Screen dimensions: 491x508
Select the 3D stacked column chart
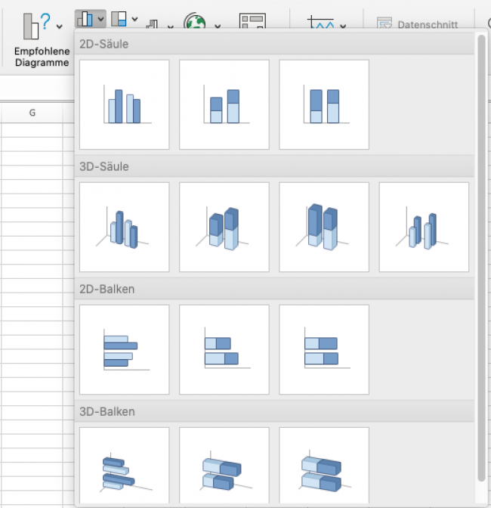pyautogui.click(x=224, y=227)
